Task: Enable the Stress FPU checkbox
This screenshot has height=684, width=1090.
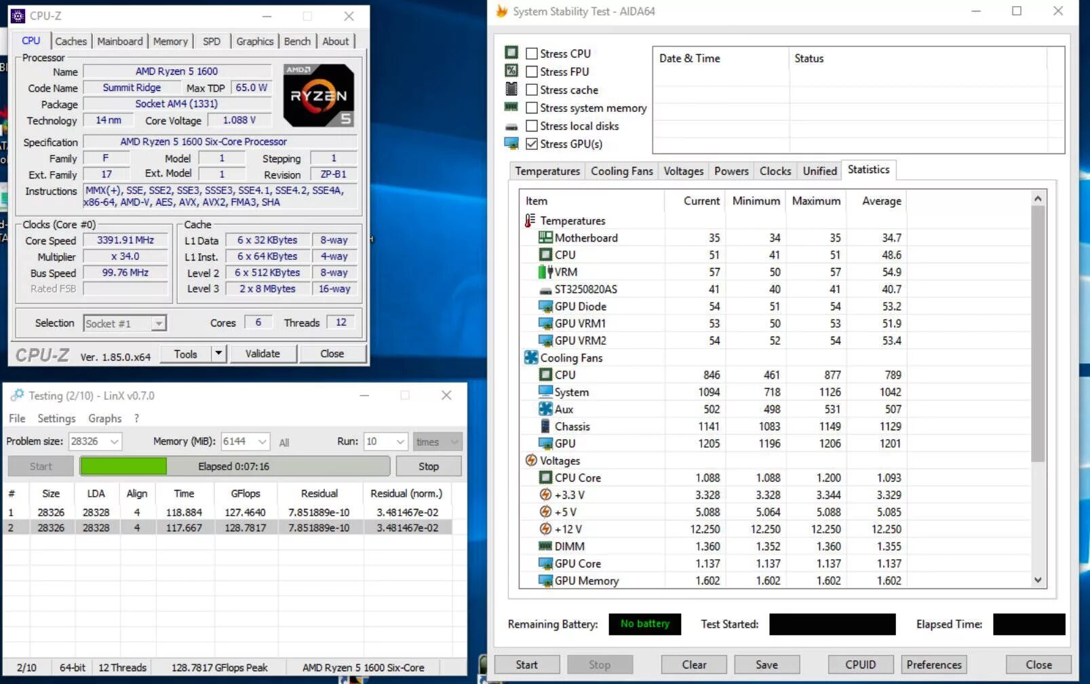Action: point(532,71)
